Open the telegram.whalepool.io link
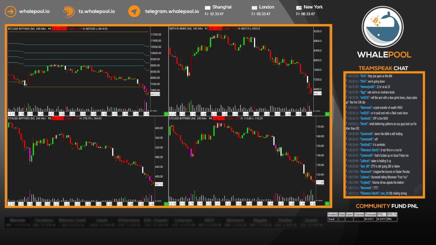The width and height of the screenshot is (436, 245). pos(172,11)
